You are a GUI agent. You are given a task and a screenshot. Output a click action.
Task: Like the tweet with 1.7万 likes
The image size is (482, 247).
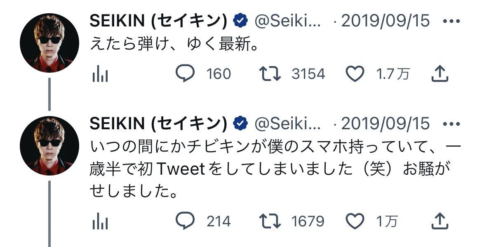[354, 74]
